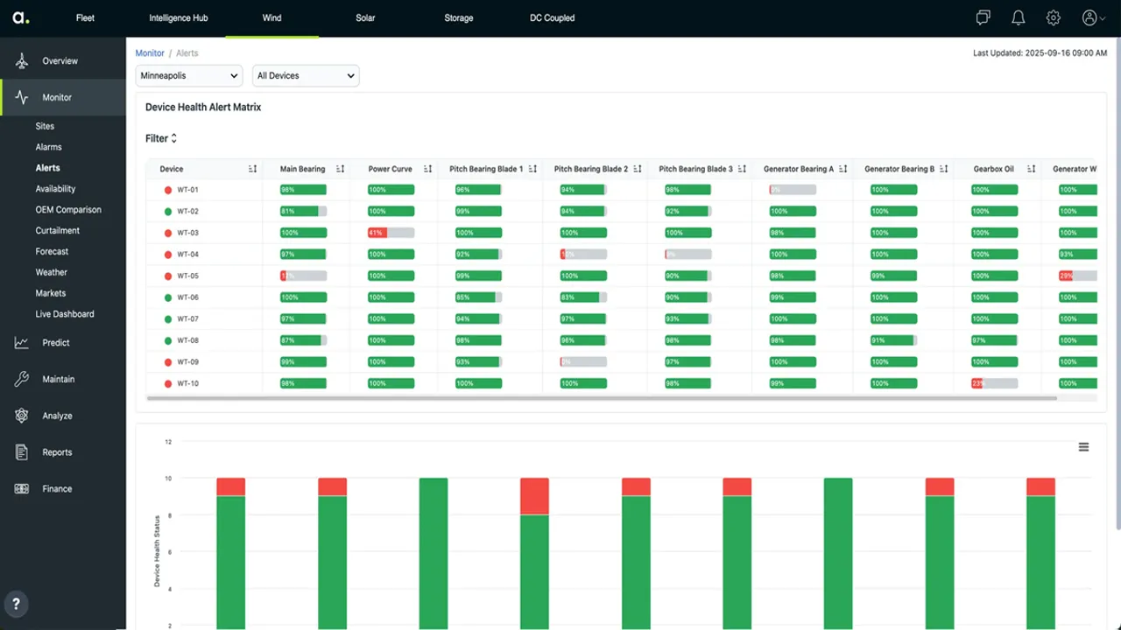
Task: Select the Maintain wrench icon in sidebar
Action: pos(21,379)
